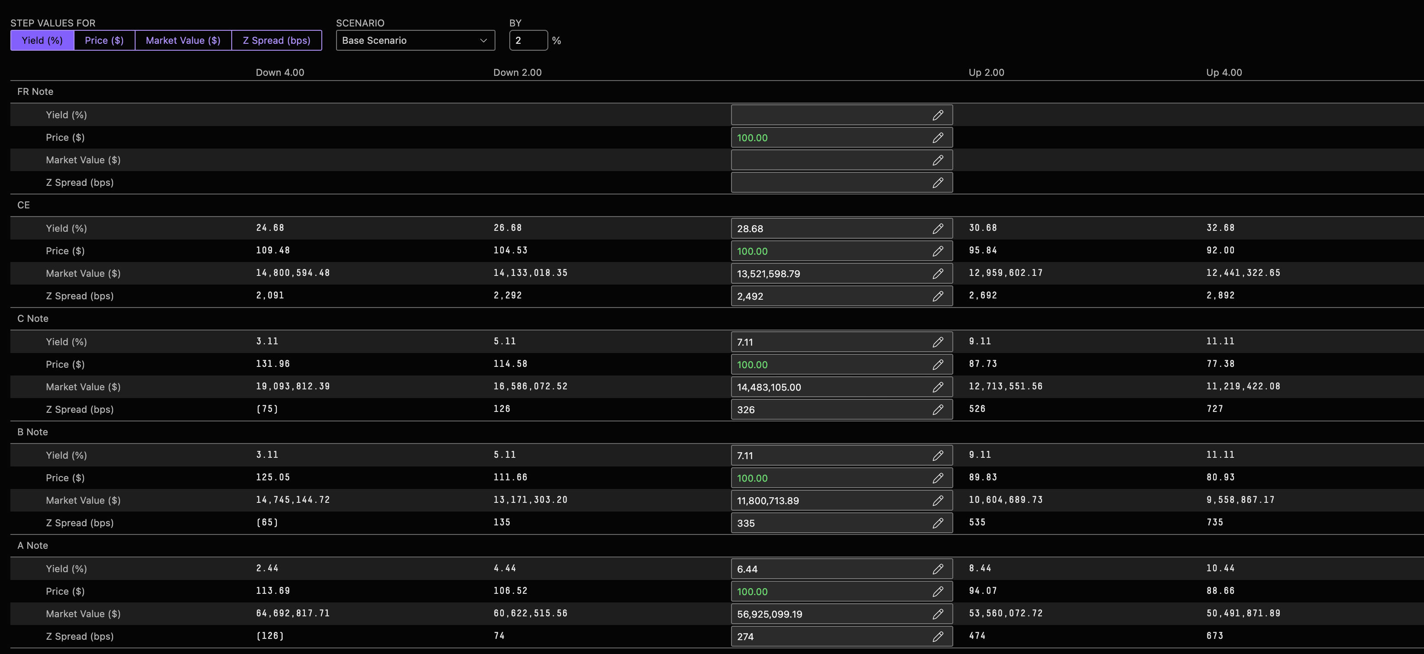1424x654 pixels.
Task: Click the CE group header
Action: (23, 205)
